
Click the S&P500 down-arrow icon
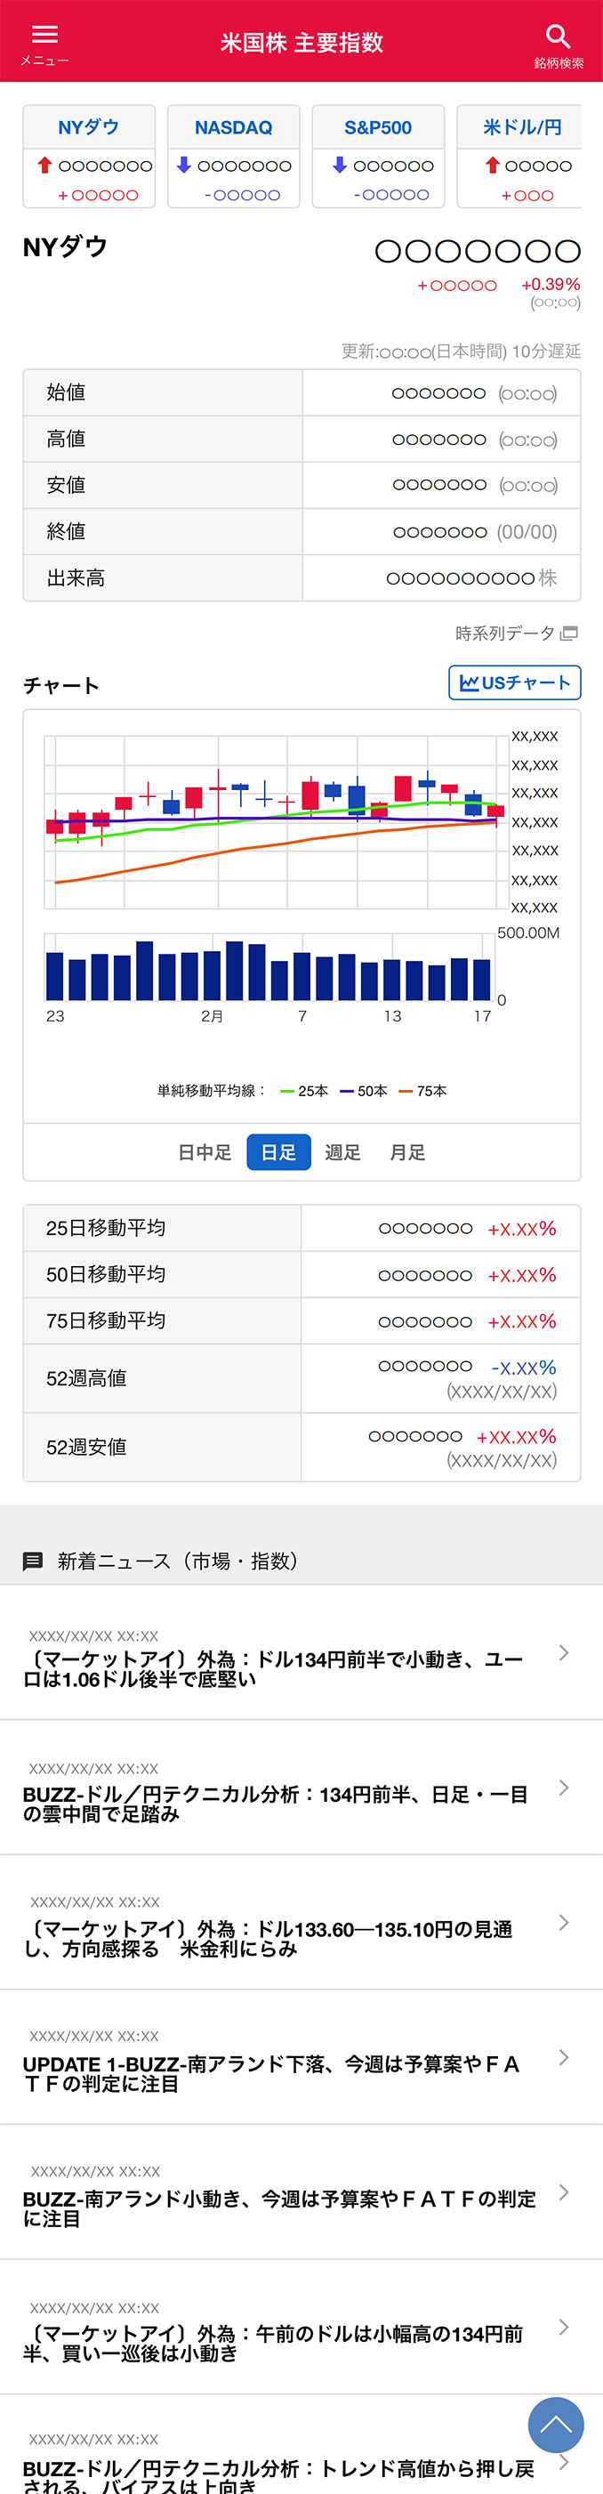[340, 165]
